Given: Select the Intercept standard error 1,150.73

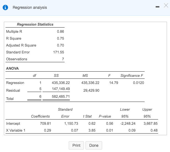Looking at the screenshot, I should tap(71, 123).
